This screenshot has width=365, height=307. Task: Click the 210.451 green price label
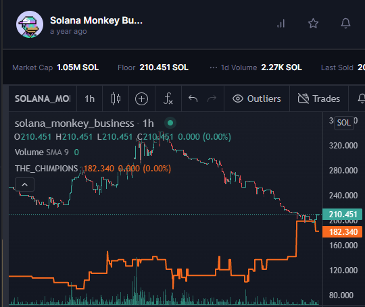[x=343, y=215]
